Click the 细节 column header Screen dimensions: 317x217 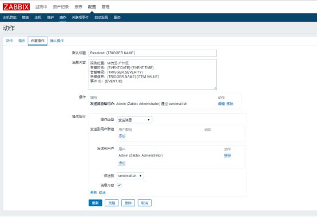pyautogui.click(x=94, y=98)
